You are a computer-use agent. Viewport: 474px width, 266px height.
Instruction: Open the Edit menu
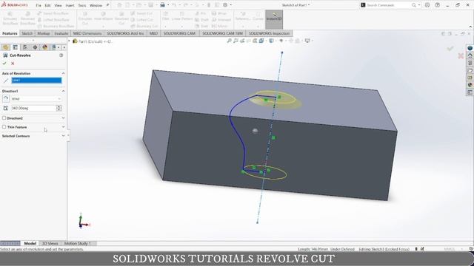[x=47, y=5]
